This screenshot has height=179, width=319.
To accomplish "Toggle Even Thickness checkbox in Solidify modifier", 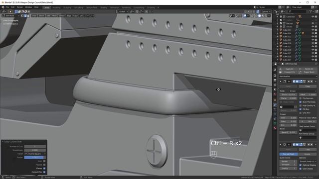I will click(x=301, y=102).
